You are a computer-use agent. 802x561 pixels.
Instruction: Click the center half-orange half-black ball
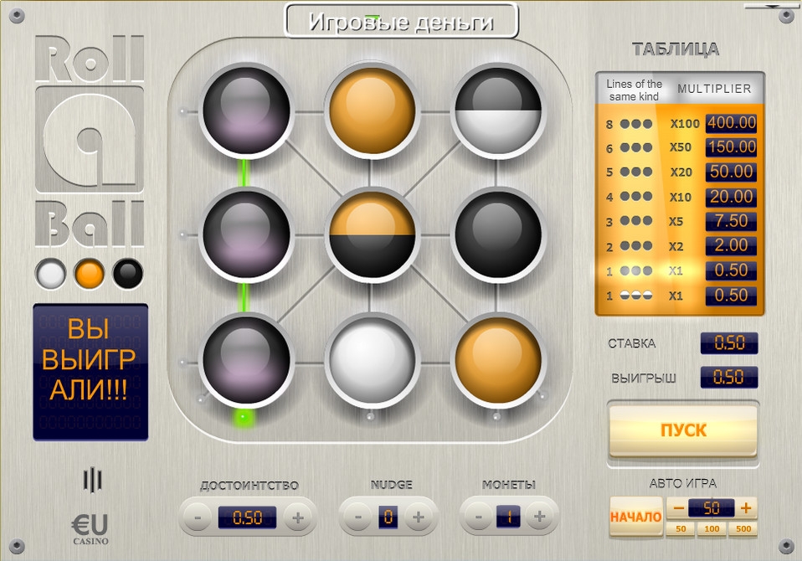click(x=371, y=235)
